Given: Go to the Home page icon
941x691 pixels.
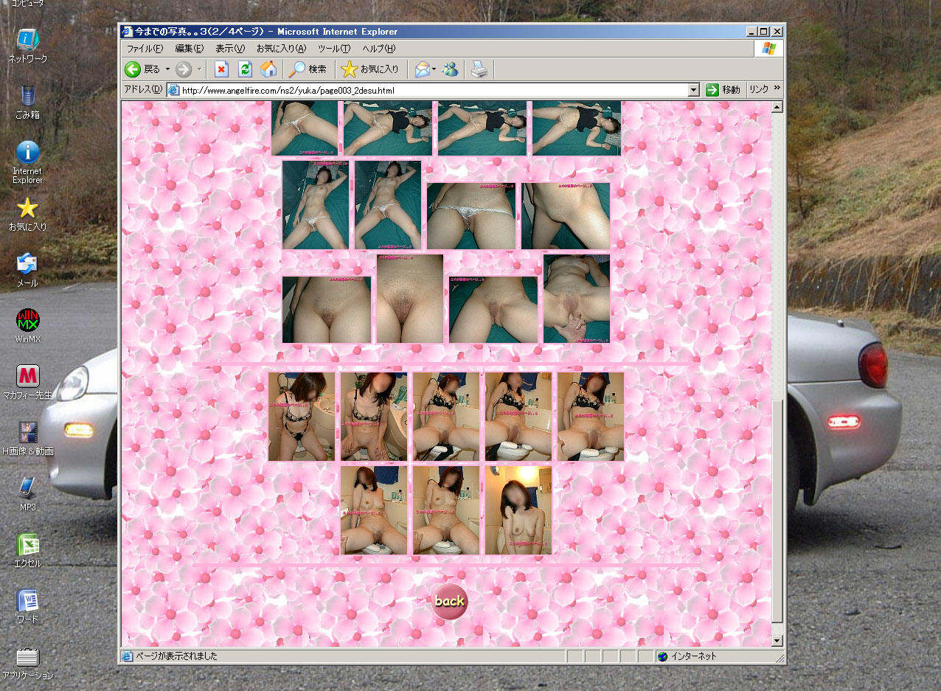Looking at the screenshot, I should 269,69.
